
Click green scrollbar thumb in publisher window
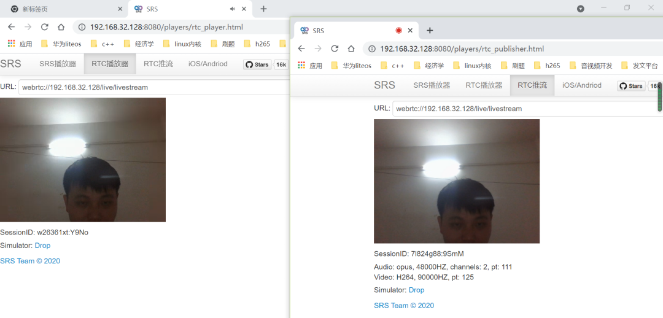659,97
